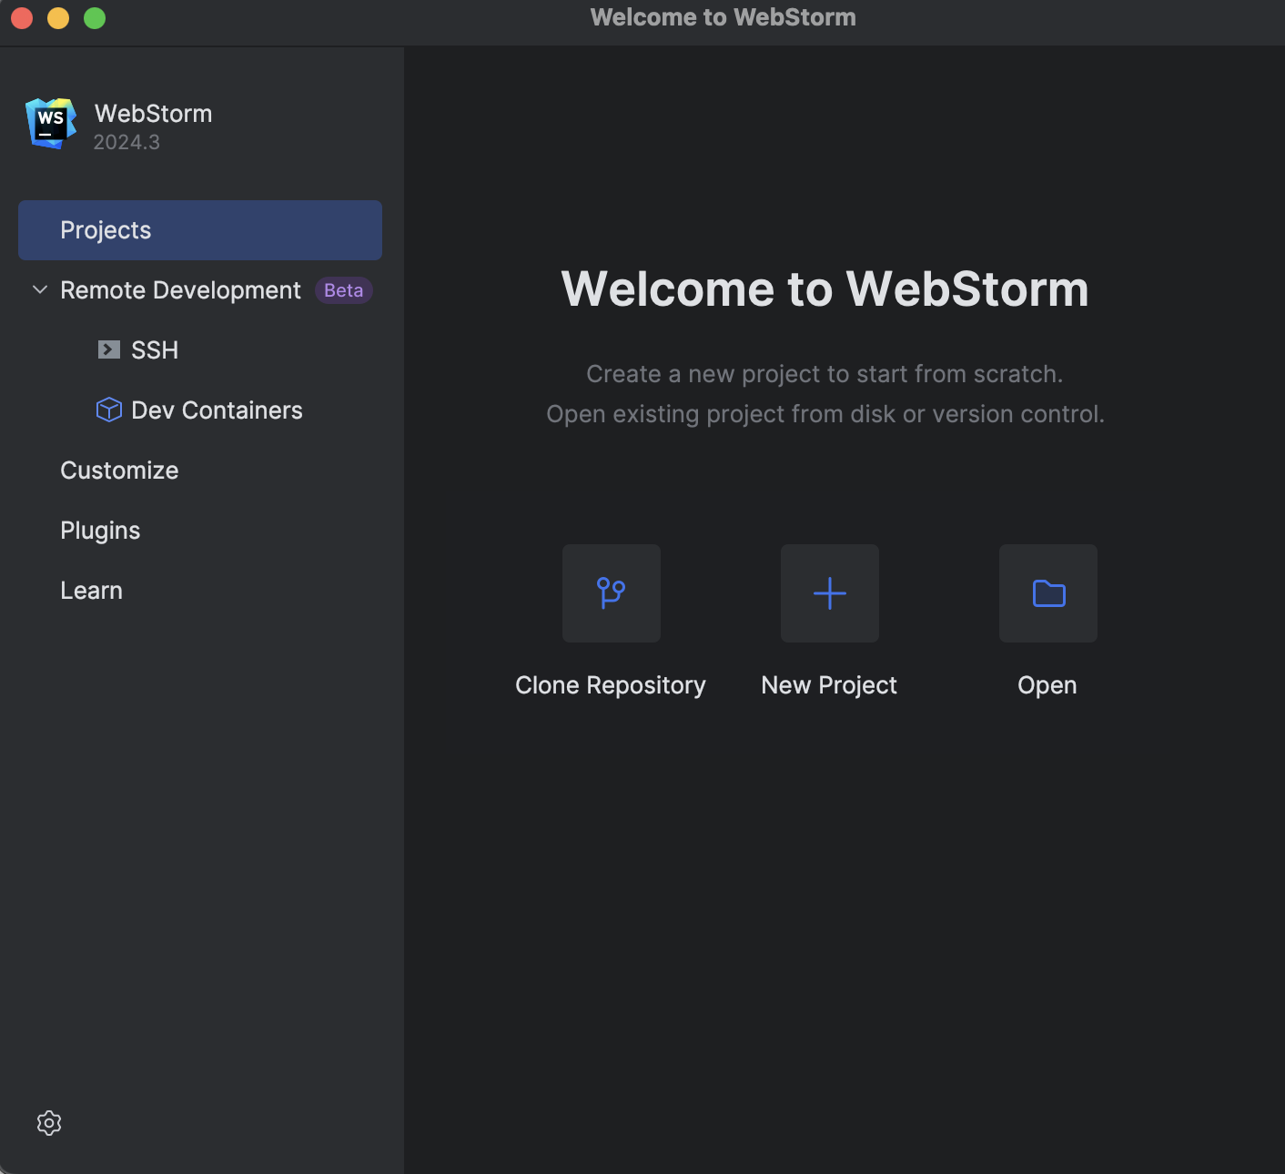Switch to the Customize tab
The height and width of the screenshot is (1174, 1285).
(x=118, y=470)
